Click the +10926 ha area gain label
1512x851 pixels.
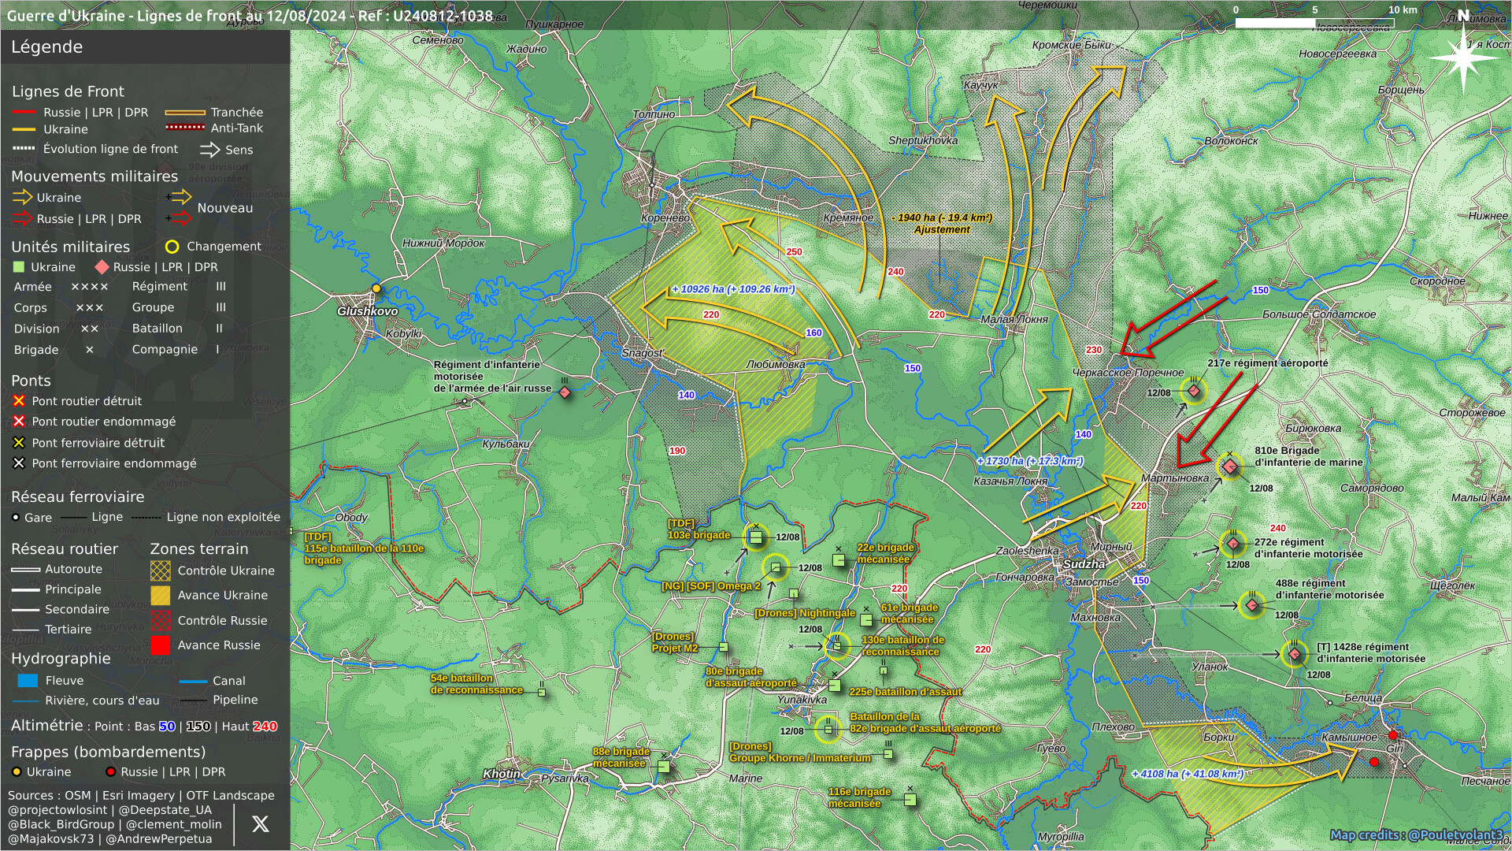(733, 289)
